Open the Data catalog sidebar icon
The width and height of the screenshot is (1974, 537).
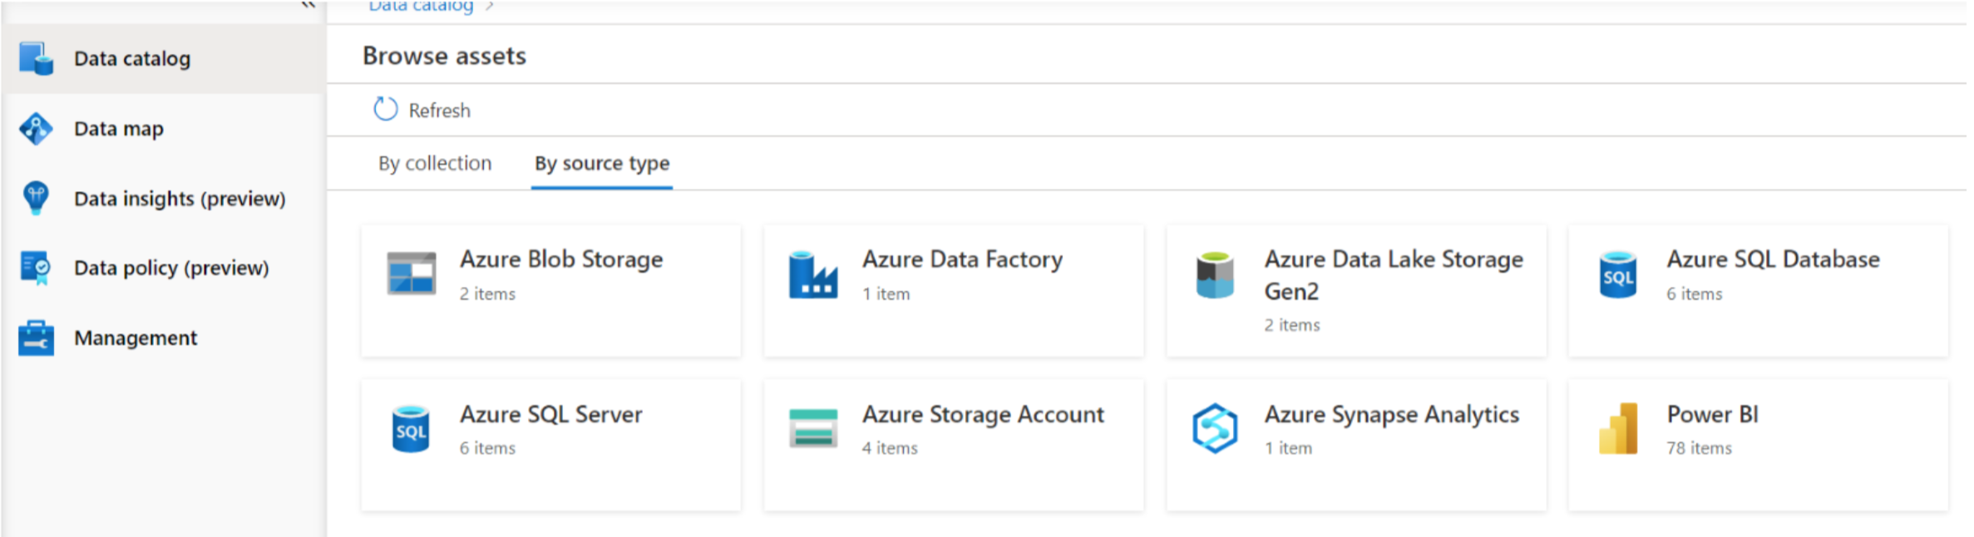(x=36, y=59)
